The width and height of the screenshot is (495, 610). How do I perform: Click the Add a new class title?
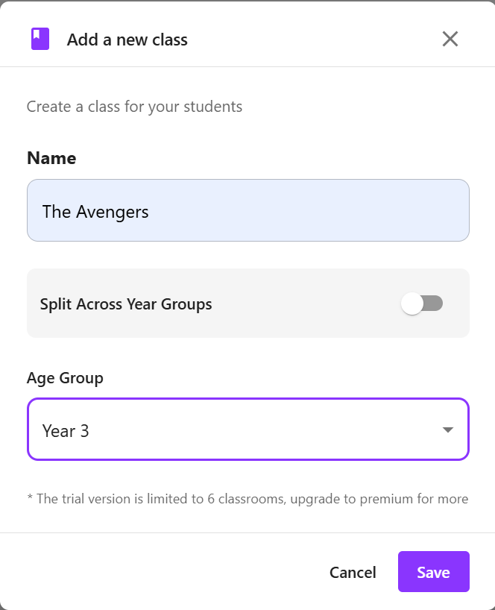coord(127,40)
